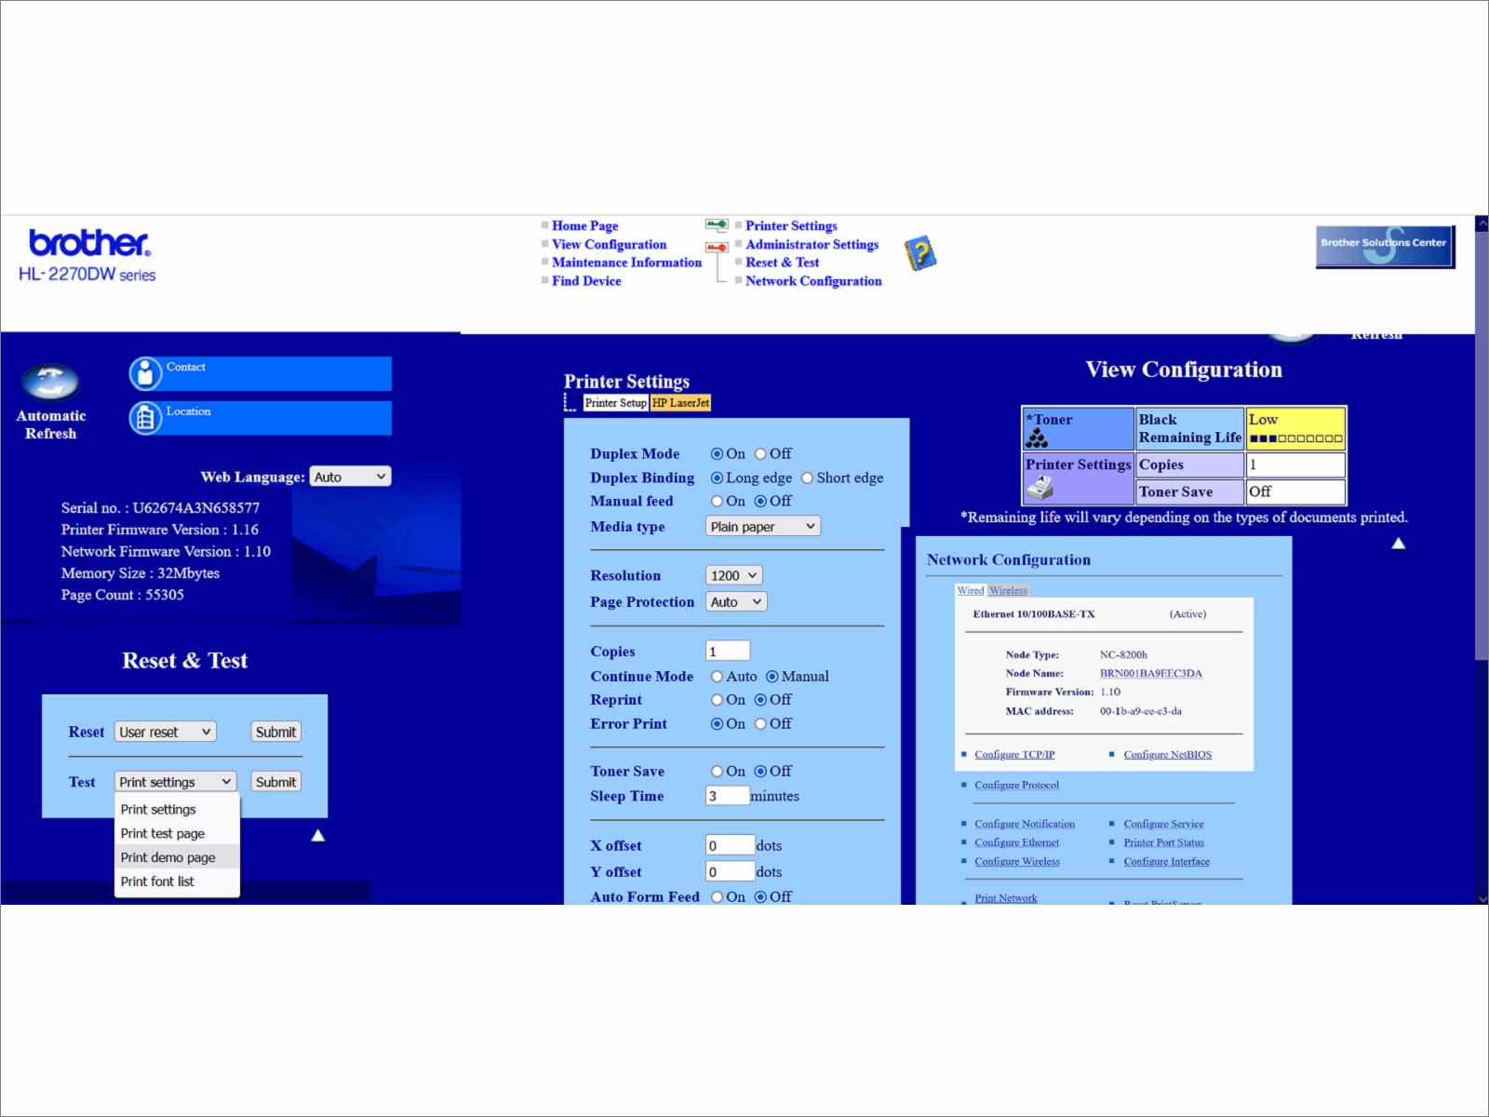Click the Automatic Refresh globe icon
This screenshot has height=1117, width=1489.
click(50, 382)
